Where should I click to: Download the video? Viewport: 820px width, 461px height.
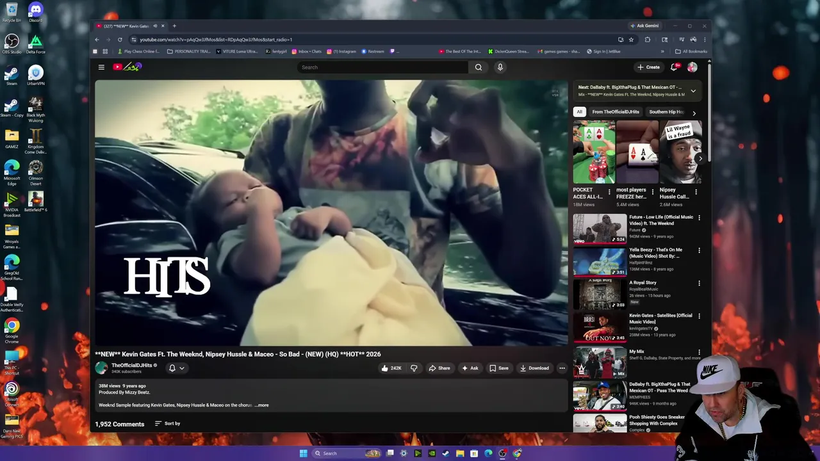pos(534,368)
